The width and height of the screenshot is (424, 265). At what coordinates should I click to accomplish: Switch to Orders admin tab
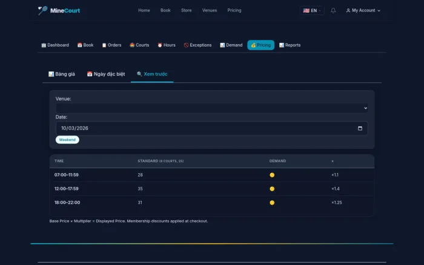click(x=111, y=45)
